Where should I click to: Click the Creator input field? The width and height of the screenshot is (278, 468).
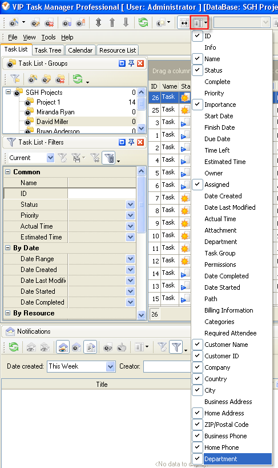tap(167, 366)
